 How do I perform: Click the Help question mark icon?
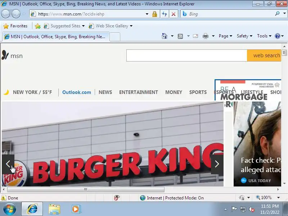click(277, 36)
